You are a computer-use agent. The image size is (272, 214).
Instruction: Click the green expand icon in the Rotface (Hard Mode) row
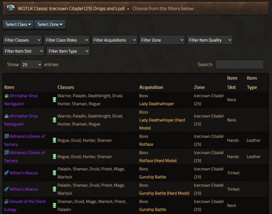pos(54,156)
